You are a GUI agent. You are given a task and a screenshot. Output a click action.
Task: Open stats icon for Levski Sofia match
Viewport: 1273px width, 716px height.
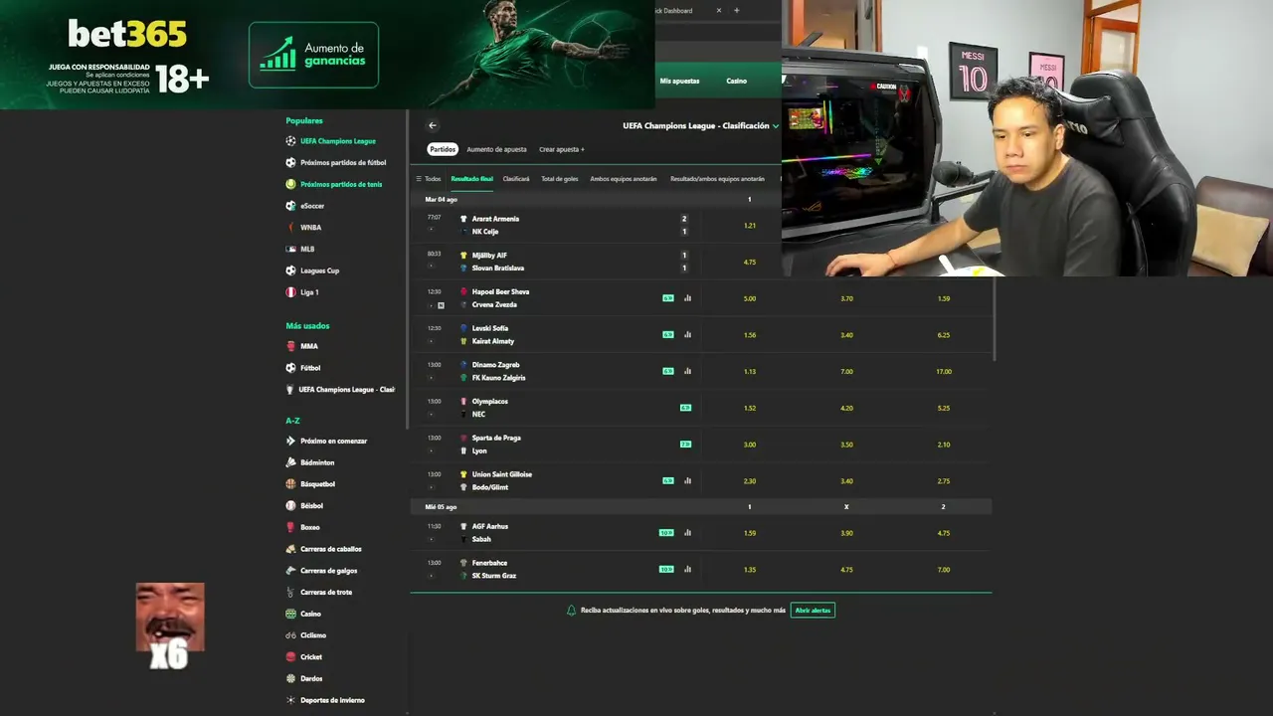pos(687,334)
